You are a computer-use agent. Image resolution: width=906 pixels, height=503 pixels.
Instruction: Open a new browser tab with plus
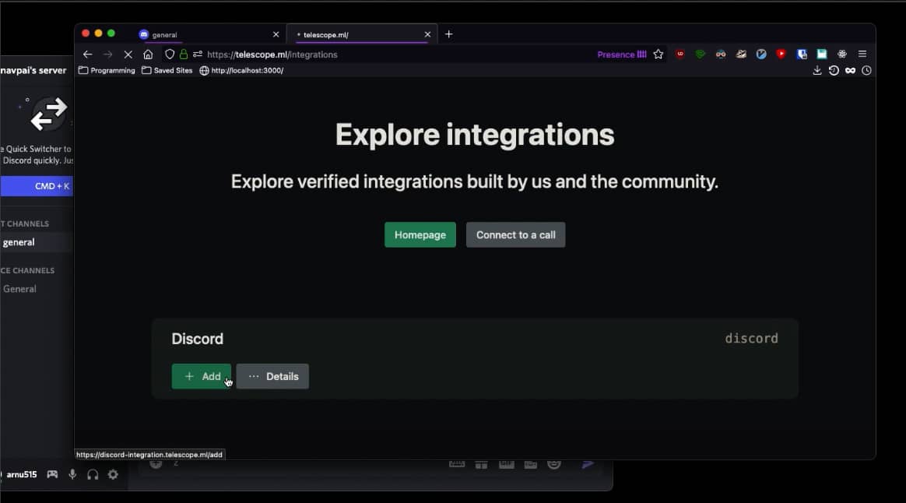point(449,34)
